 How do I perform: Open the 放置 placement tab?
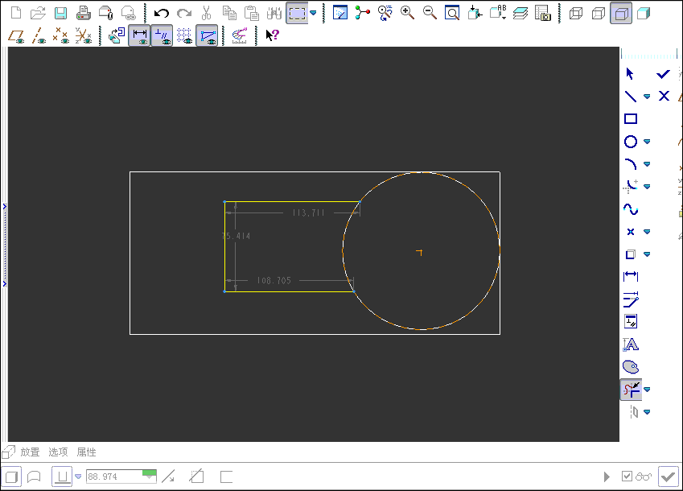click(x=30, y=452)
